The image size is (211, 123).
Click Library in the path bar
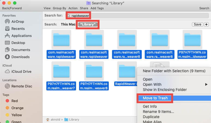coord(72,119)
